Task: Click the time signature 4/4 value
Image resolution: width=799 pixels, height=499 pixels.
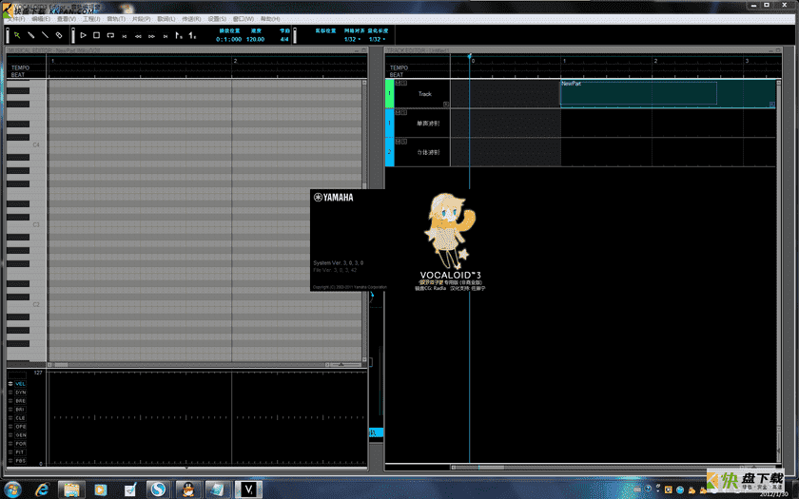Action: pos(284,39)
